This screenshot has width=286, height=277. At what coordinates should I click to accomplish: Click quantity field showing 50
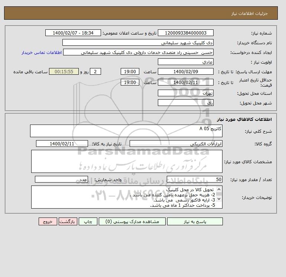194,179
